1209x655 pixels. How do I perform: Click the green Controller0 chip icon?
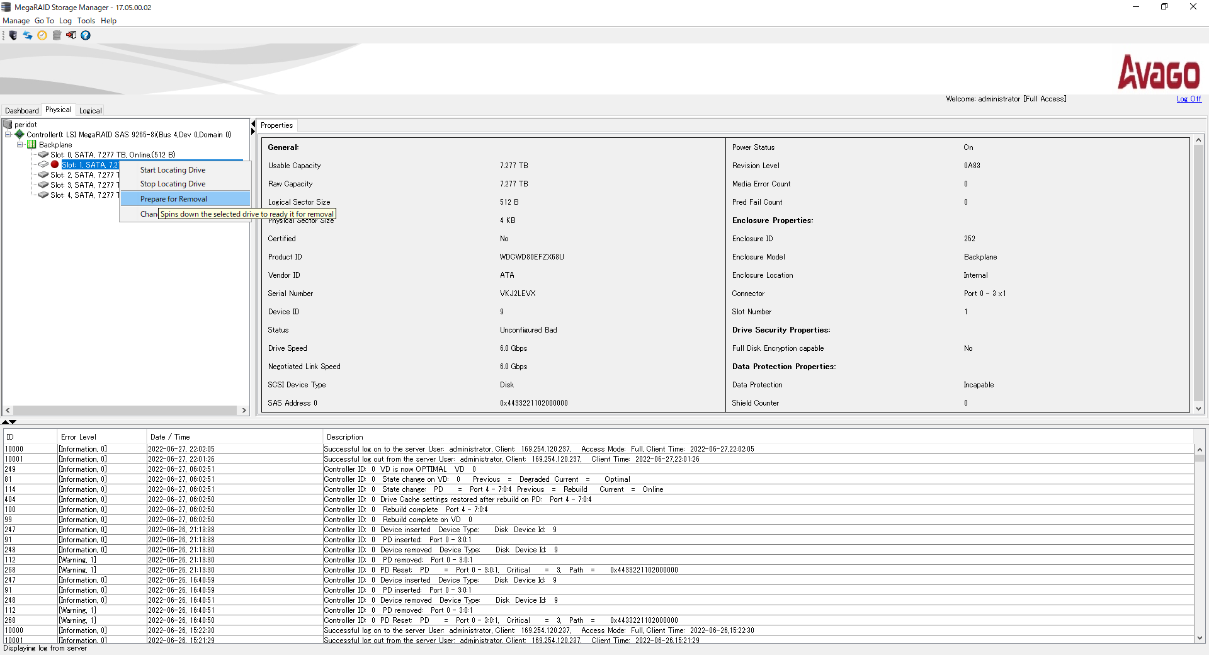point(20,134)
